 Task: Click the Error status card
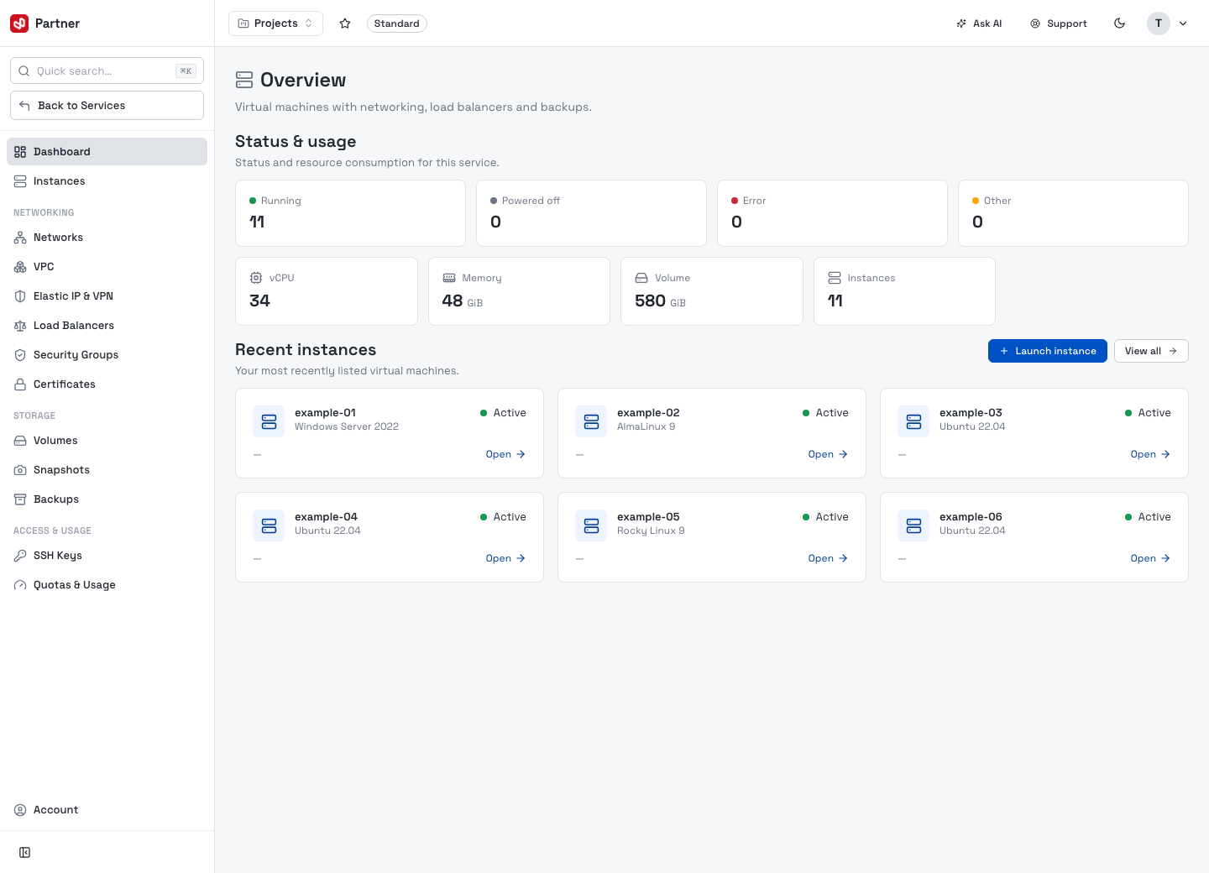(832, 213)
